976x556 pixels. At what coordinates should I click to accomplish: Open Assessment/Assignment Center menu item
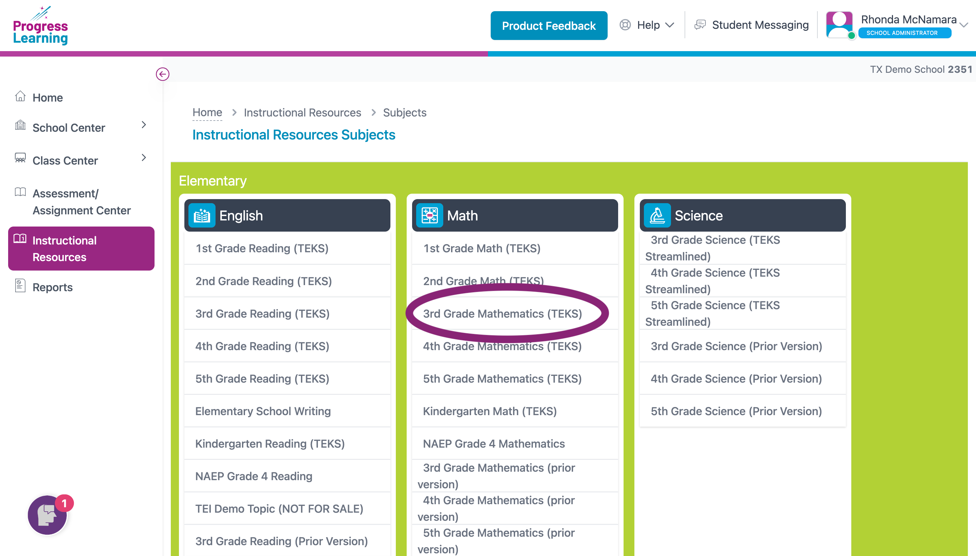(x=81, y=201)
